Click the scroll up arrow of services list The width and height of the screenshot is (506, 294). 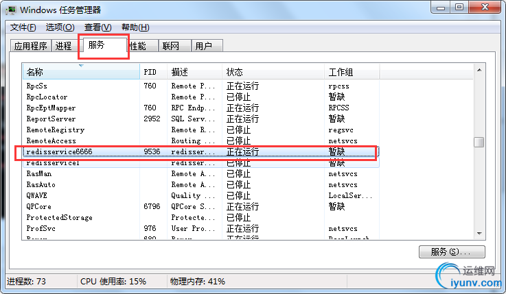[x=479, y=70]
